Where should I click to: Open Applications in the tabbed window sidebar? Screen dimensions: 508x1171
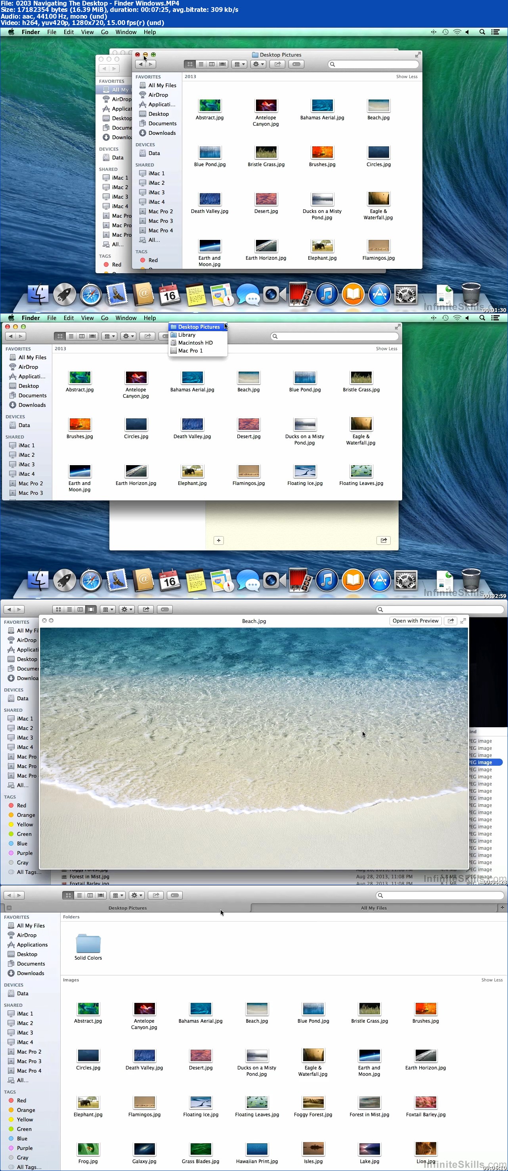[32, 945]
